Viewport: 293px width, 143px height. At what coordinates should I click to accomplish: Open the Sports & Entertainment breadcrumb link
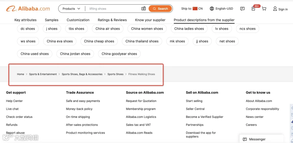point(43,74)
